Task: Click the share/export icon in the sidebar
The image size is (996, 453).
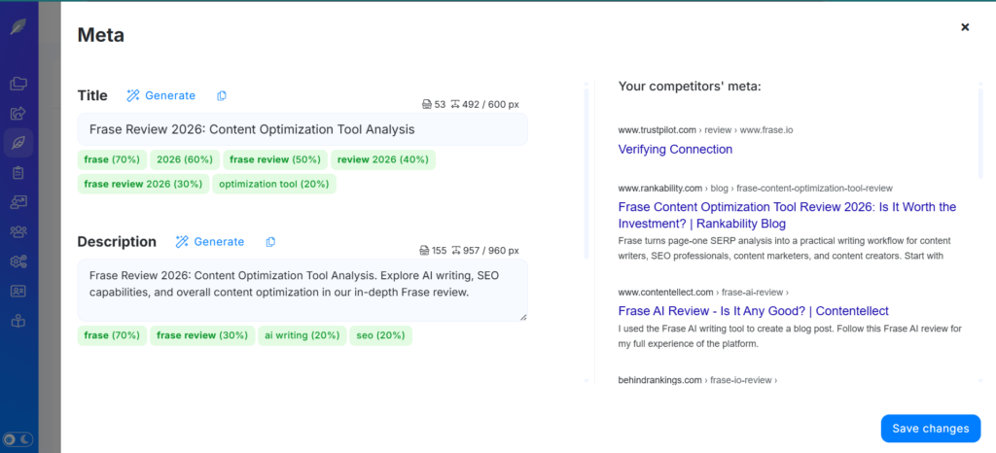Action: point(18,113)
